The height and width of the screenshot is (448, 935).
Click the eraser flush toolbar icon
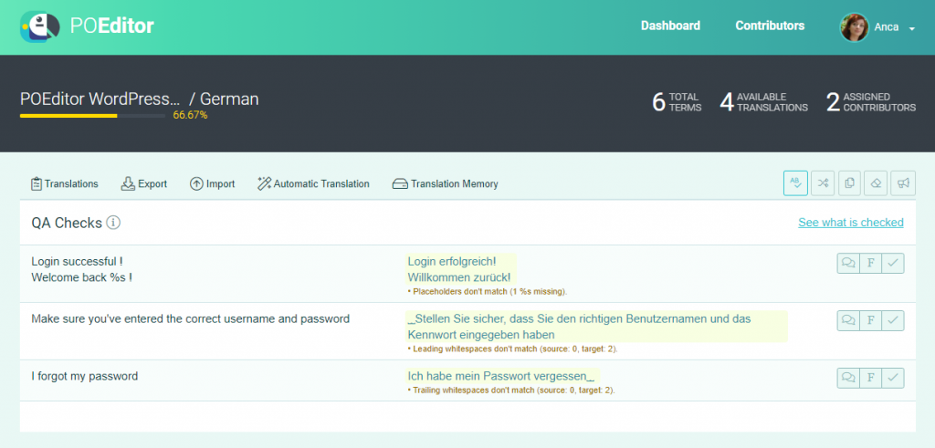tap(876, 182)
